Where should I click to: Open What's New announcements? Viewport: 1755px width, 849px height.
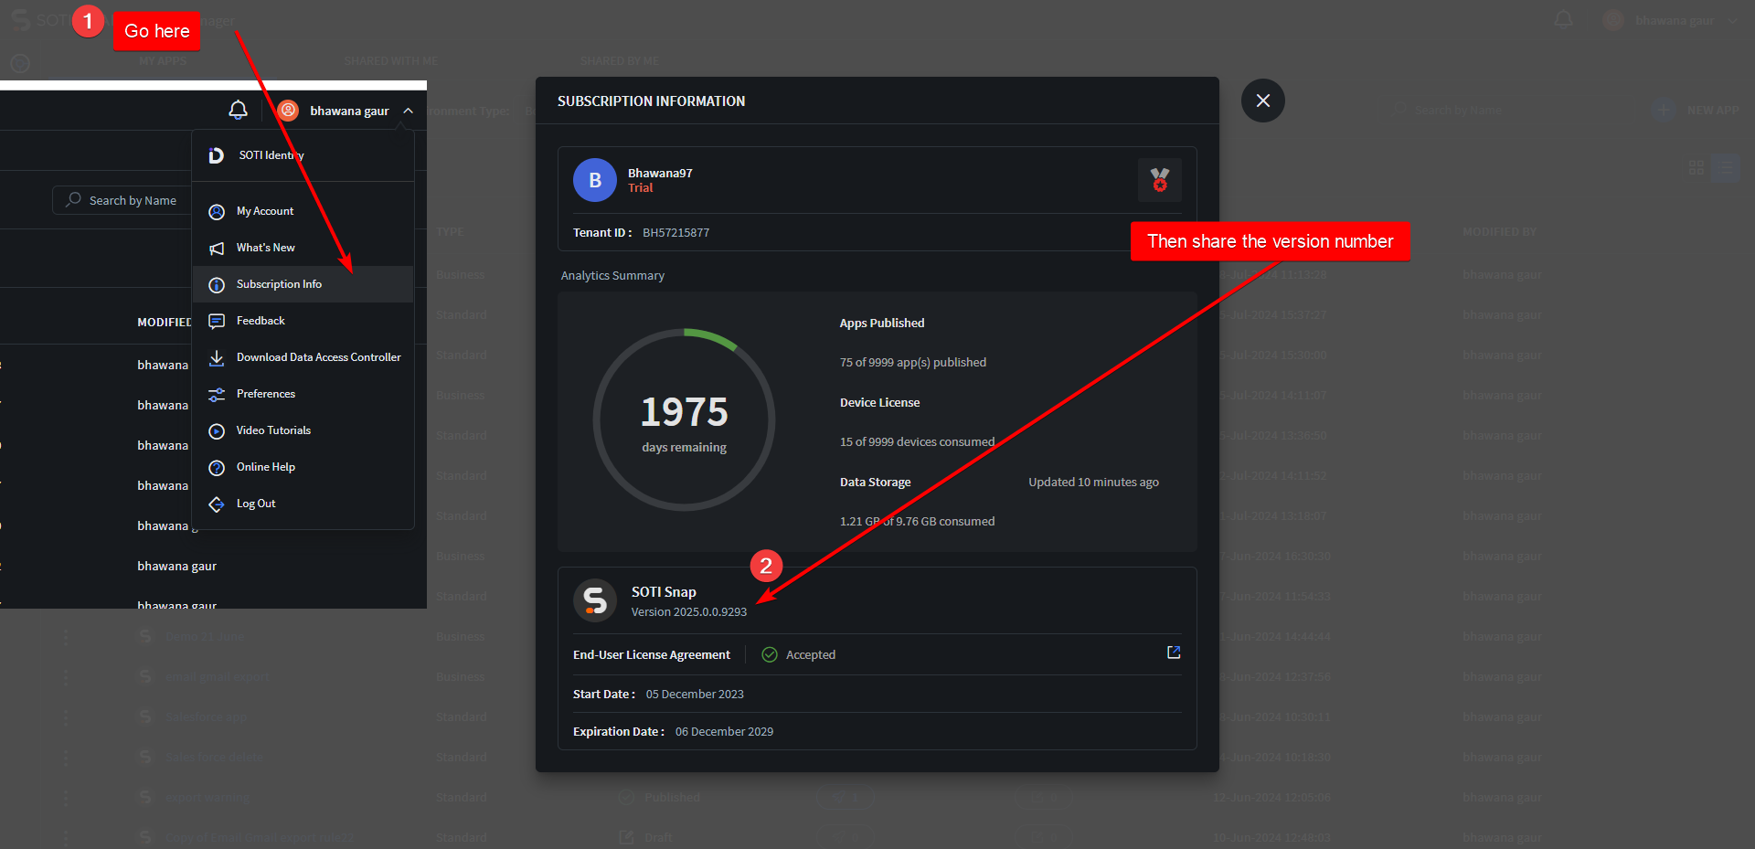tap(265, 248)
